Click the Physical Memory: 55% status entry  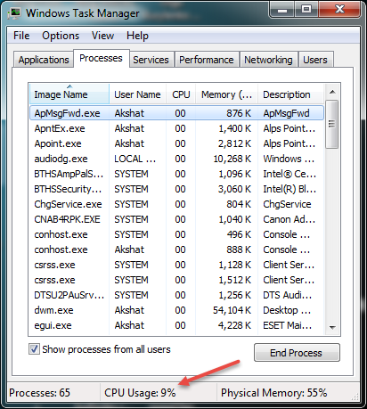[x=273, y=393]
